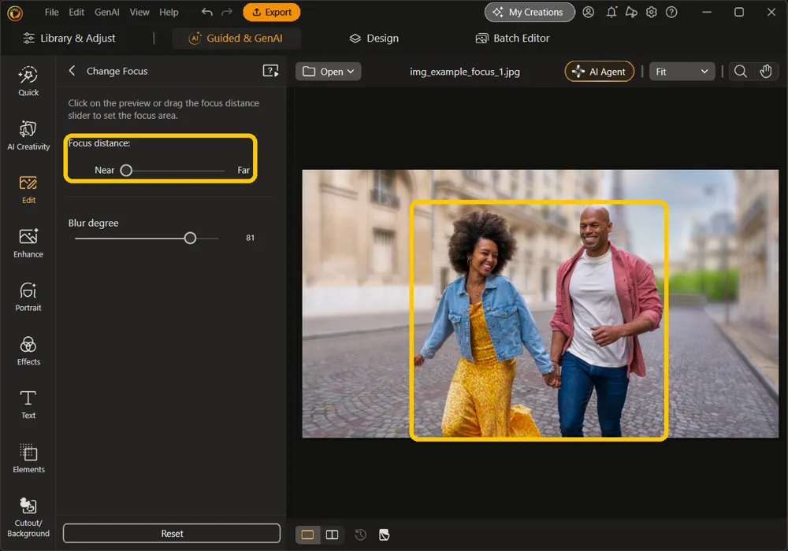Open the help question mark icon
The image size is (788, 551).
(x=671, y=12)
